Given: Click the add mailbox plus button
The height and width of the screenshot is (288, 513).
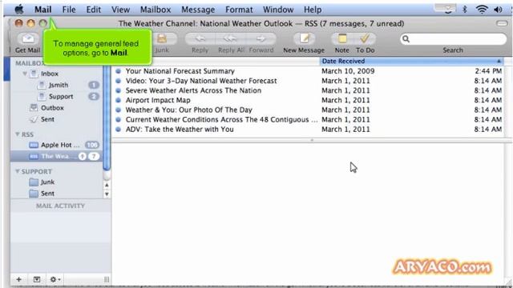Looking at the screenshot, I should [x=19, y=279].
